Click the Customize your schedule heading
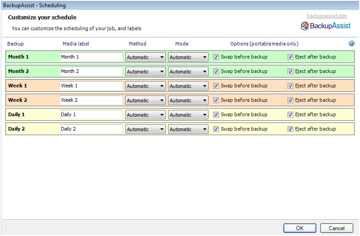 click(42, 18)
